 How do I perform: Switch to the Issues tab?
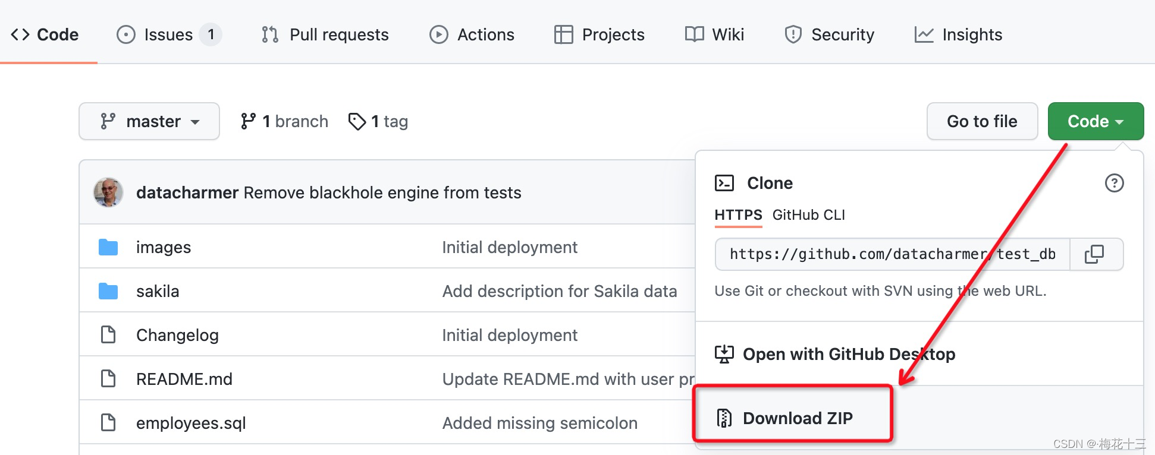(169, 34)
